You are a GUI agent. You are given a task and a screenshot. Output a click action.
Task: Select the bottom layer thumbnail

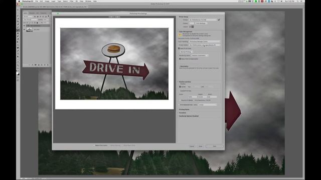pyautogui.click(x=29, y=29)
